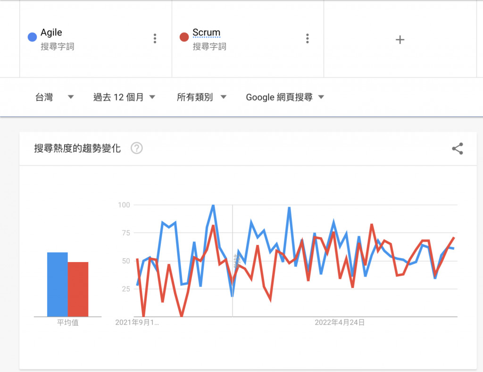The height and width of the screenshot is (372, 483).
Task: Add a comparison term with plus icon
Action: [x=400, y=40]
